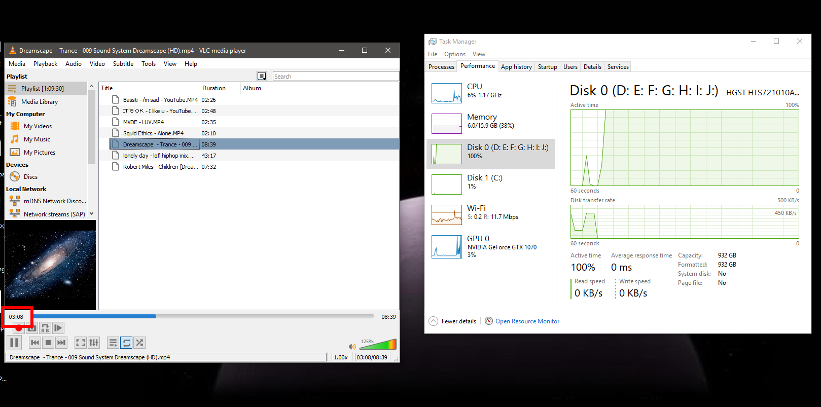Viewport: 821px width, 407px height.
Task: Select Playlist [1:09:30] in the sidebar
Action: point(46,88)
